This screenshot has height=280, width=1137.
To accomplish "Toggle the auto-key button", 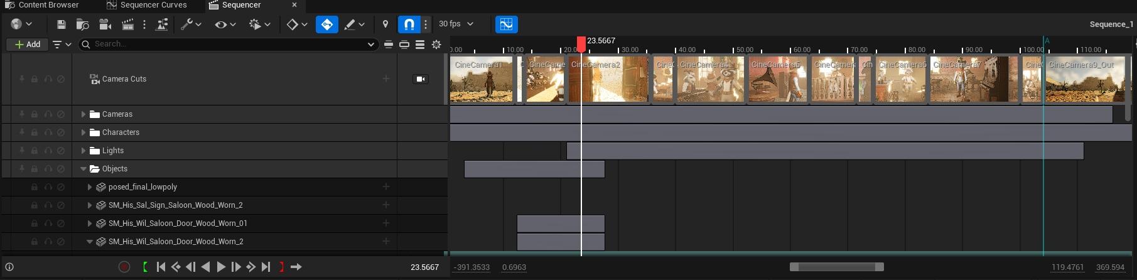I will tap(326, 24).
